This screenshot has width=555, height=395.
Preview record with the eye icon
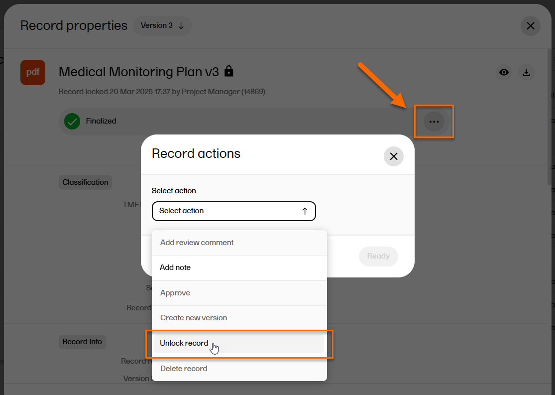click(504, 72)
